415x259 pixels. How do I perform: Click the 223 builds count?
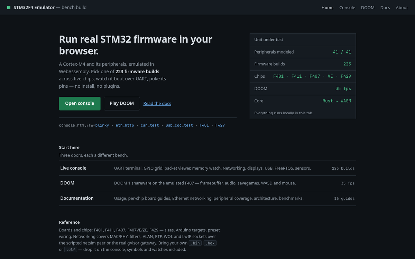pyautogui.click(x=343, y=168)
